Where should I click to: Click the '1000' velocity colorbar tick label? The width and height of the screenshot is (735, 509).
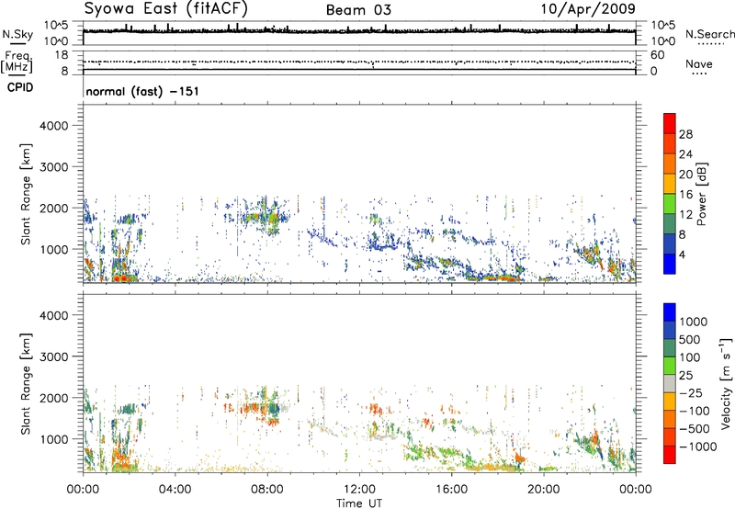pos(693,322)
